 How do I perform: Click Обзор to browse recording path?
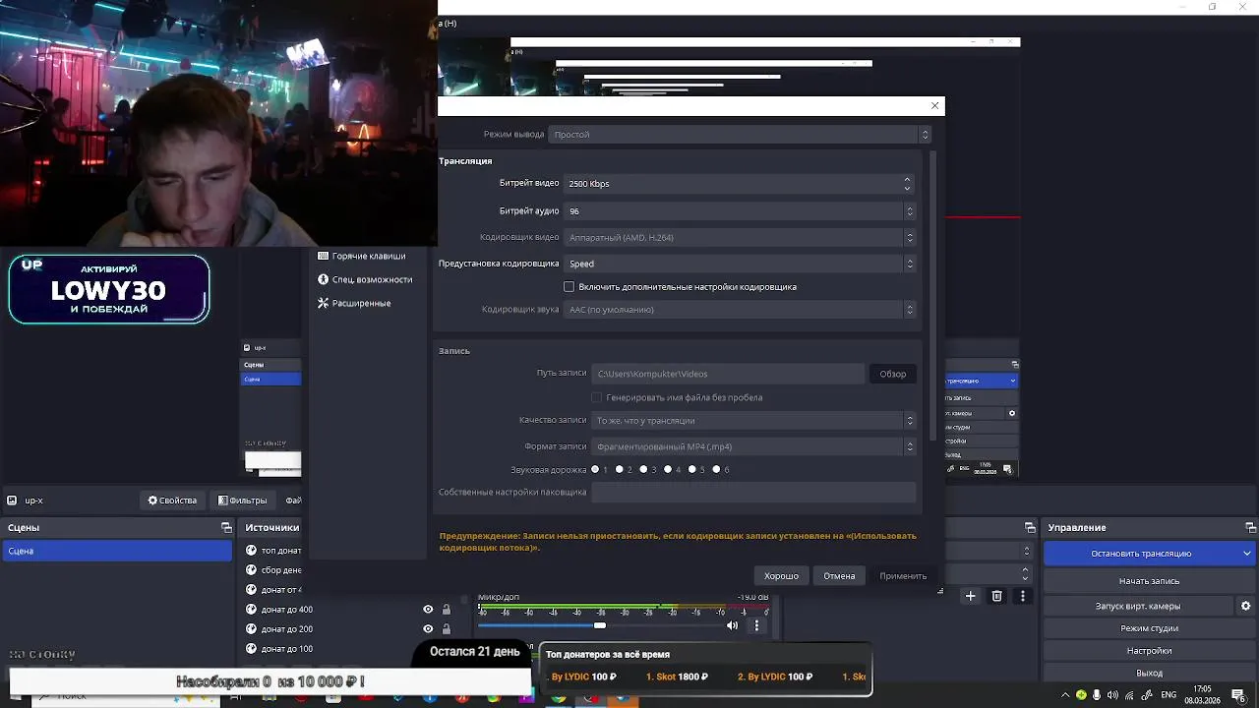892,374
